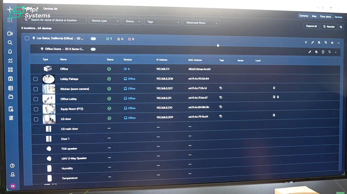Click the Reorder button
Image resolution: width=347 pixels, height=194 pixels.
[x=329, y=27]
